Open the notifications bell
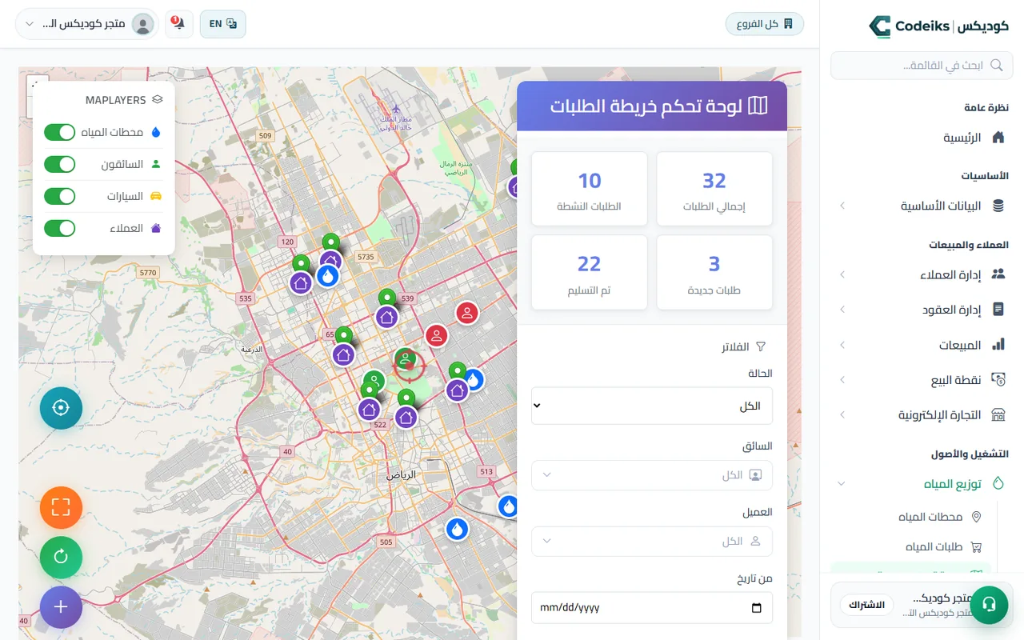Image resolution: width=1024 pixels, height=640 pixels. (x=179, y=24)
